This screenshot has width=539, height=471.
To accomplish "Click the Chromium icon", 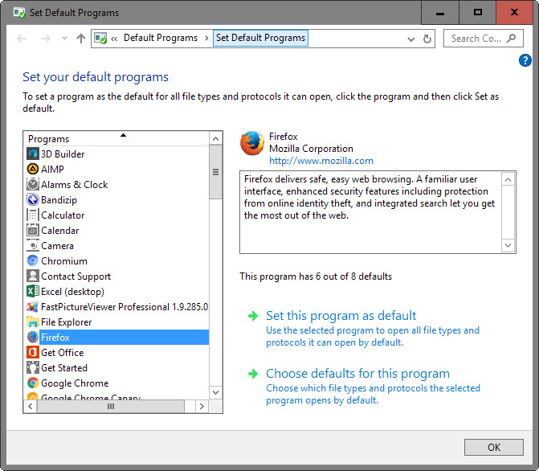I will point(33,260).
